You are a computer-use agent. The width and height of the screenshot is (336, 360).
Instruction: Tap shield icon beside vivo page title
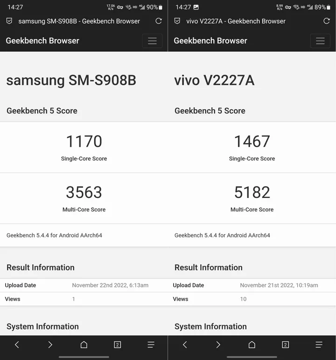click(x=177, y=21)
